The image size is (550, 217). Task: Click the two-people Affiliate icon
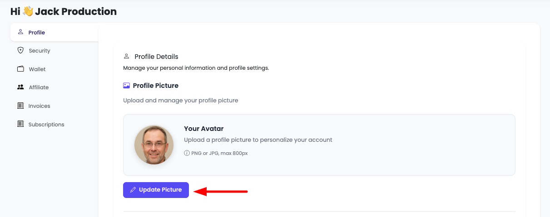20,87
